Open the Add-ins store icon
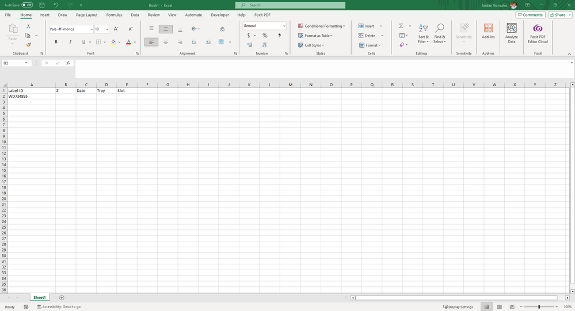This screenshot has height=311, width=575. [x=488, y=31]
